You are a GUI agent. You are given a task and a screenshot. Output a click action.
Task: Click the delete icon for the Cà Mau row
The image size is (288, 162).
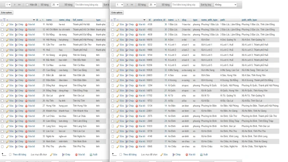[26, 65]
